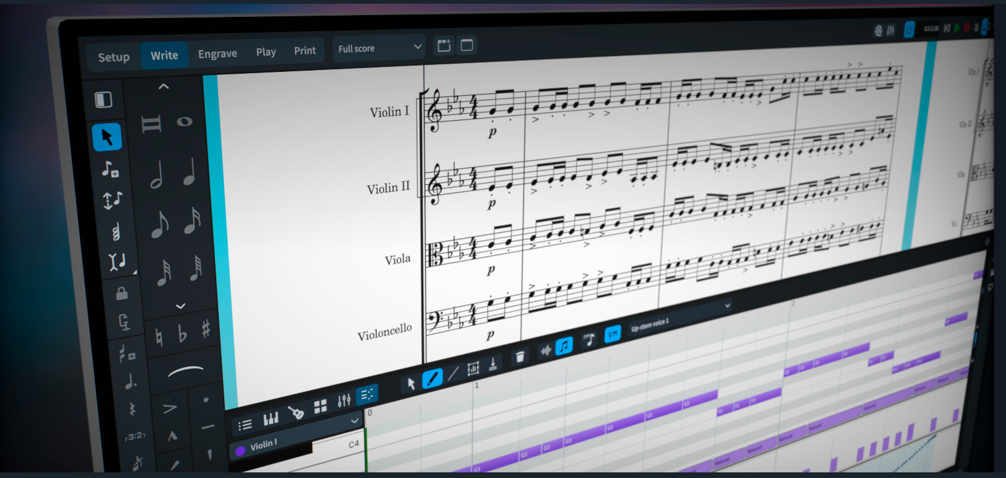This screenshot has width=1006, height=478.
Task: Select the Key Editor arrow pointer tool
Action: 411,383
